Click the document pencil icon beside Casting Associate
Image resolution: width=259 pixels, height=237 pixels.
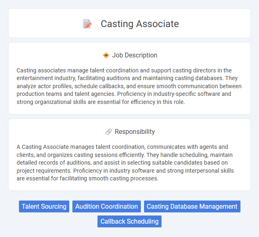[87, 24]
